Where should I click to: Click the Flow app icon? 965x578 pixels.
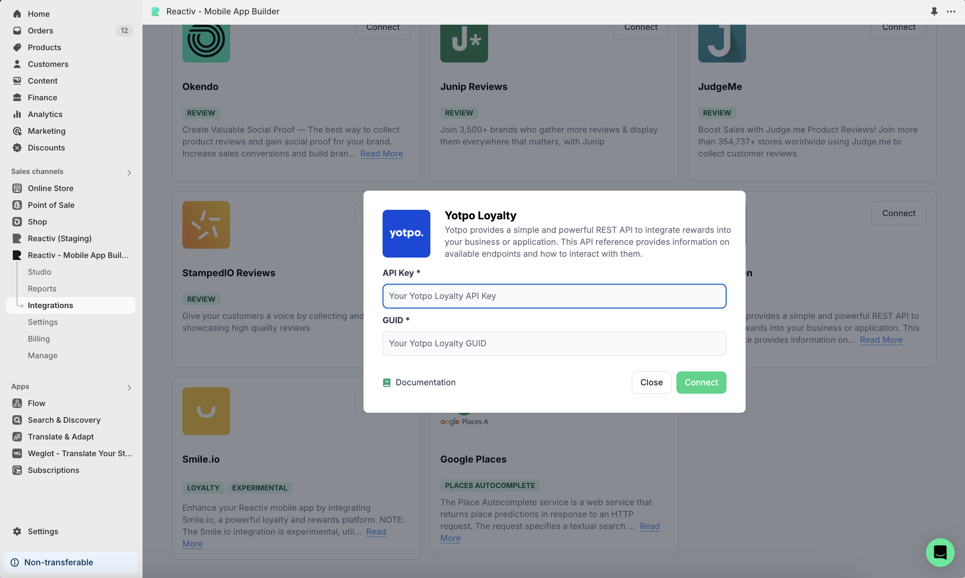click(17, 403)
